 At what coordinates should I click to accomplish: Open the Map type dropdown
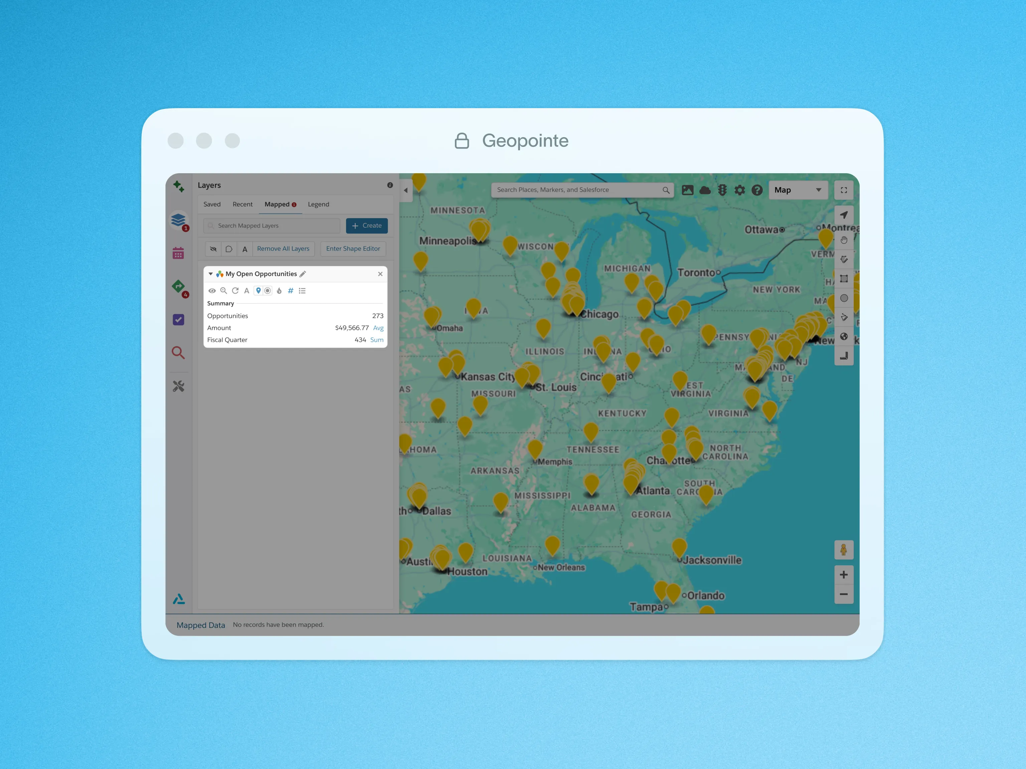coord(798,190)
